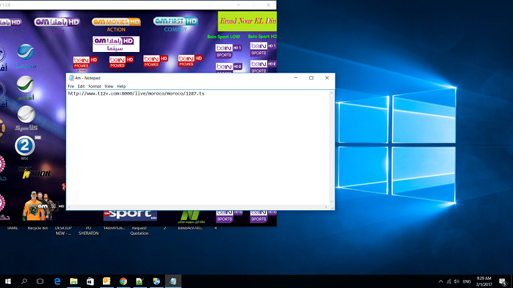Select the Recycle Bin desktop label
This screenshot has width=513, height=288.
[37, 228]
